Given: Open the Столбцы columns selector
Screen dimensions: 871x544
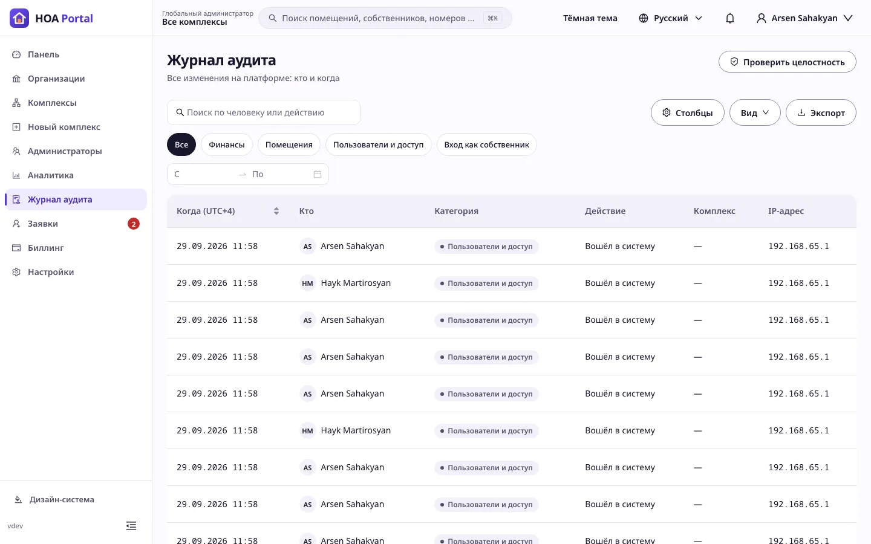Looking at the screenshot, I should pos(687,112).
